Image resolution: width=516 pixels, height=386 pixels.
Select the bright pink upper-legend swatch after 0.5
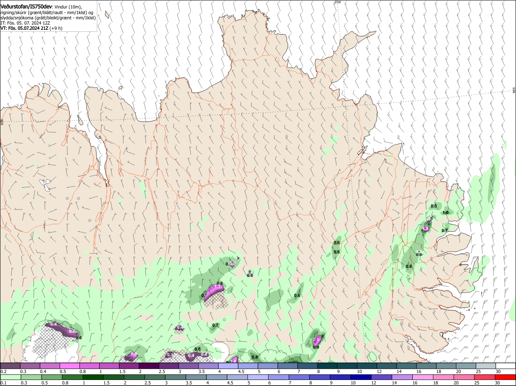[x=69, y=365]
